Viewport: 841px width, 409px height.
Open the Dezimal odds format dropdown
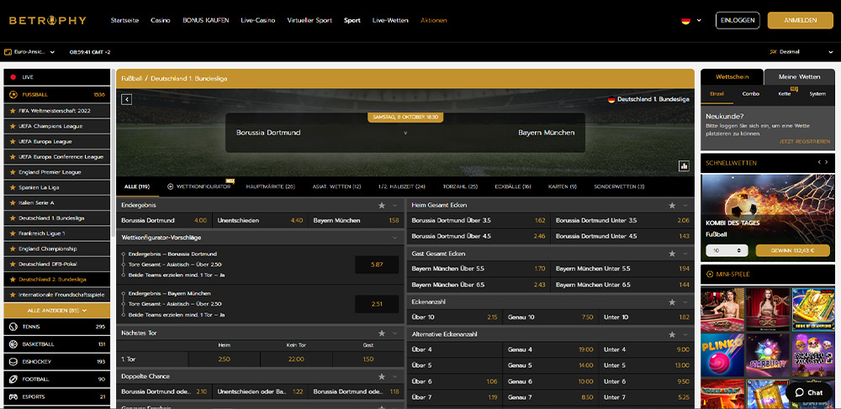click(801, 52)
